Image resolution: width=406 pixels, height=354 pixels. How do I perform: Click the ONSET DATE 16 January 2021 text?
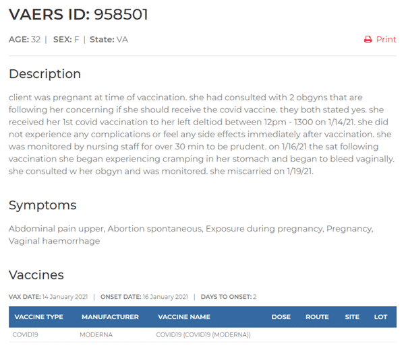click(x=144, y=297)
